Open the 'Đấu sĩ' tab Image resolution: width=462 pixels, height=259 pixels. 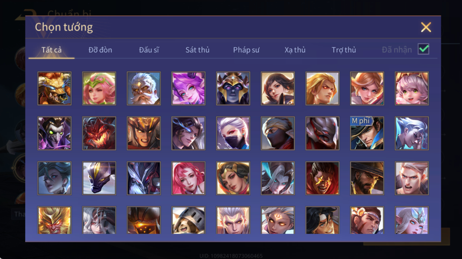click(149, 49)
